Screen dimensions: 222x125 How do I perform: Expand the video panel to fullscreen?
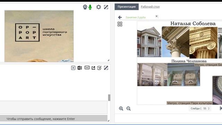tap(106, 7)
